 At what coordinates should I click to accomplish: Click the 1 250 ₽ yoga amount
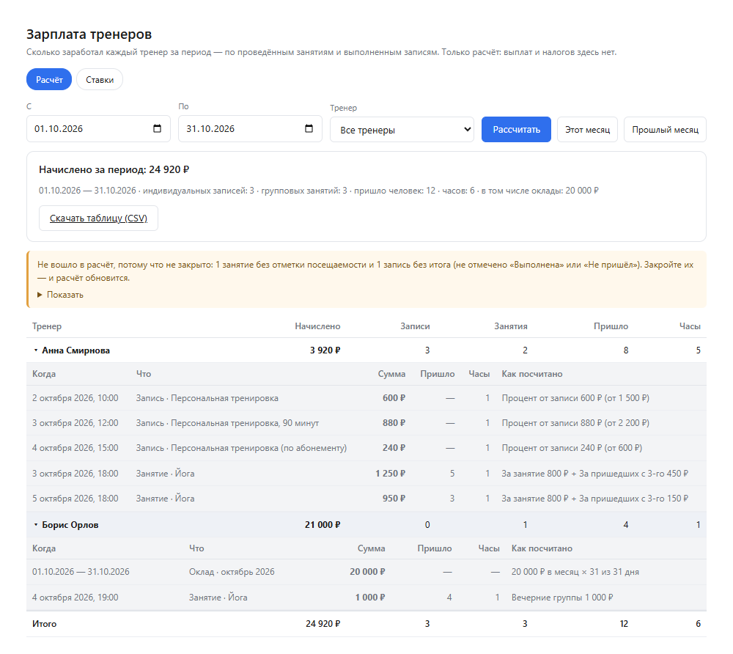(x=391, y=474)
